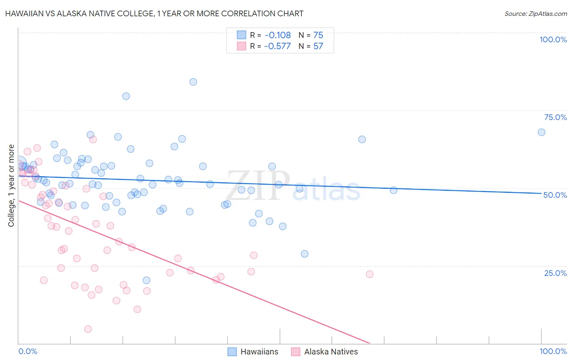The height and width of the screenshot is (363, 572).
Task: Click the lowest pink data point near 5%
Action: click(x=88, y=329)
